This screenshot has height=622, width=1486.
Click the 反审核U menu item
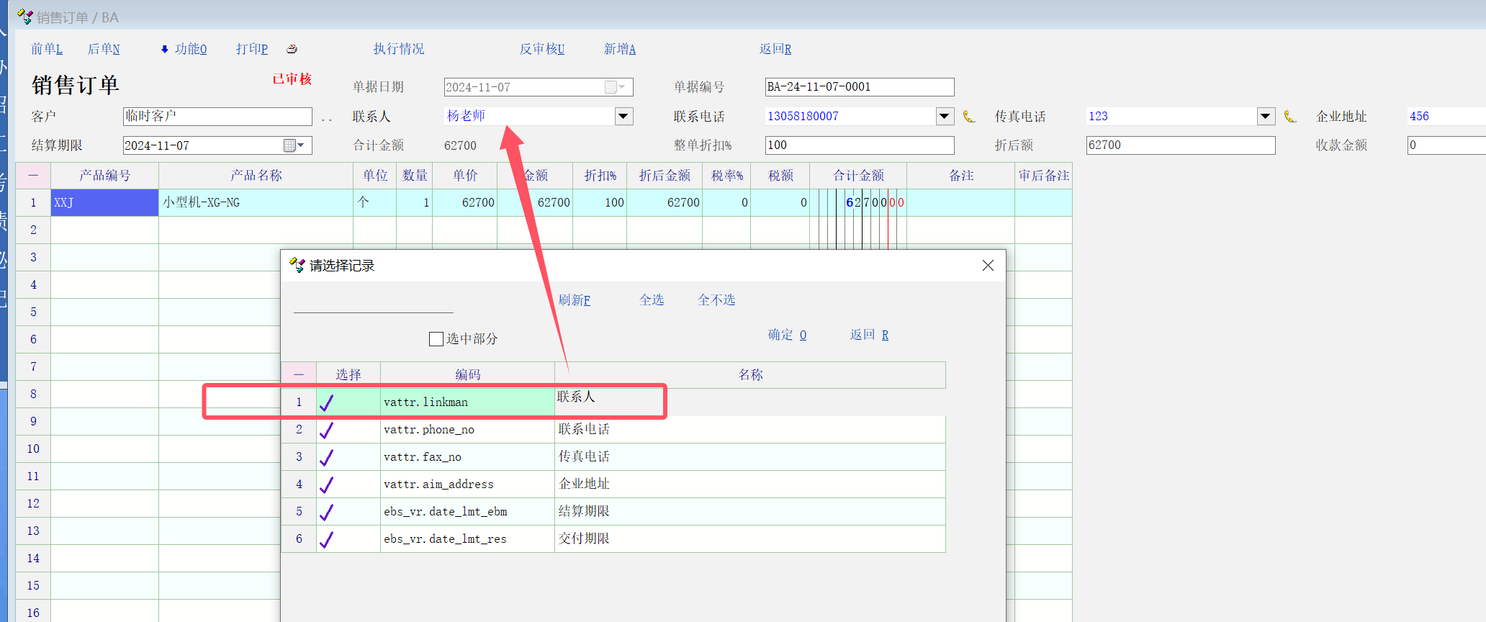pyautogui.click(x=541, y=49)
